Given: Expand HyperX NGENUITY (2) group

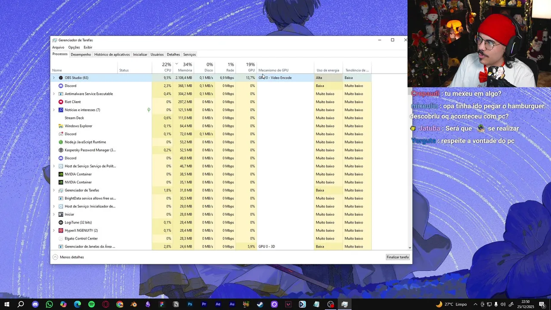Looking at the screenshot, I should pyautogui.click(x=54, y=230).
